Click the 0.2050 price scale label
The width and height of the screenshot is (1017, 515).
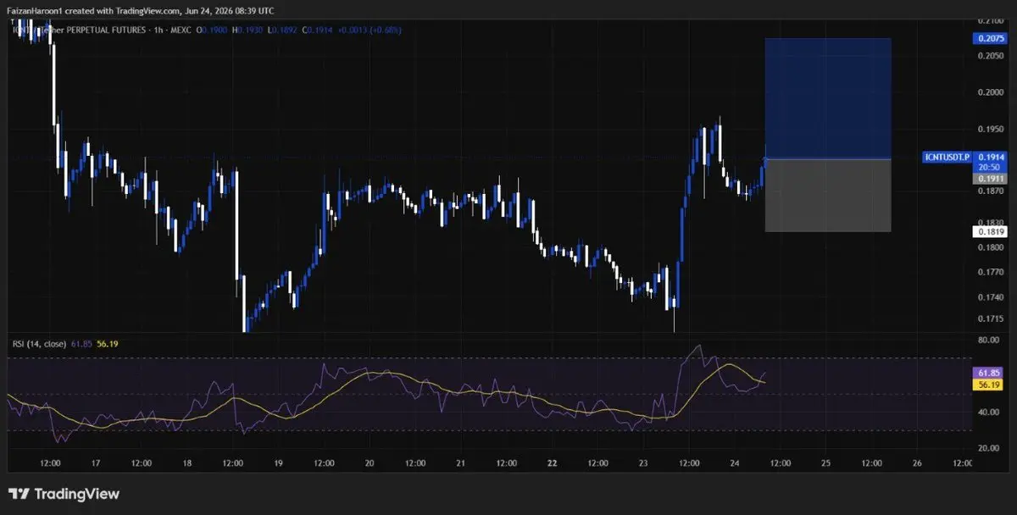[x=990, y=54]
